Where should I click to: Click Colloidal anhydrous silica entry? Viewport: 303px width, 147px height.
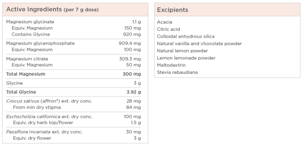(x=186, y=36)
